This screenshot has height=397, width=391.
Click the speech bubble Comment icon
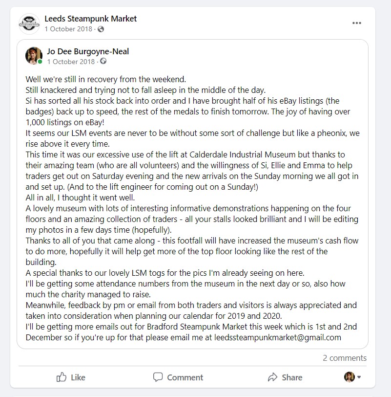[x=158, y=377]
